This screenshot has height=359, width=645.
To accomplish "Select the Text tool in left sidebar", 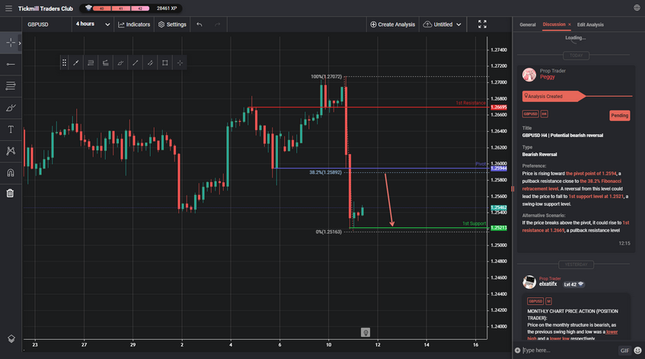I will coord(11,130).
